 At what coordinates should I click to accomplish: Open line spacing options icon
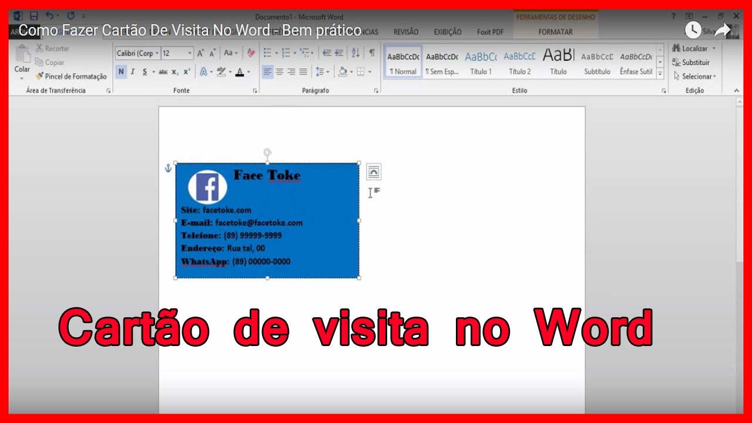319,72
